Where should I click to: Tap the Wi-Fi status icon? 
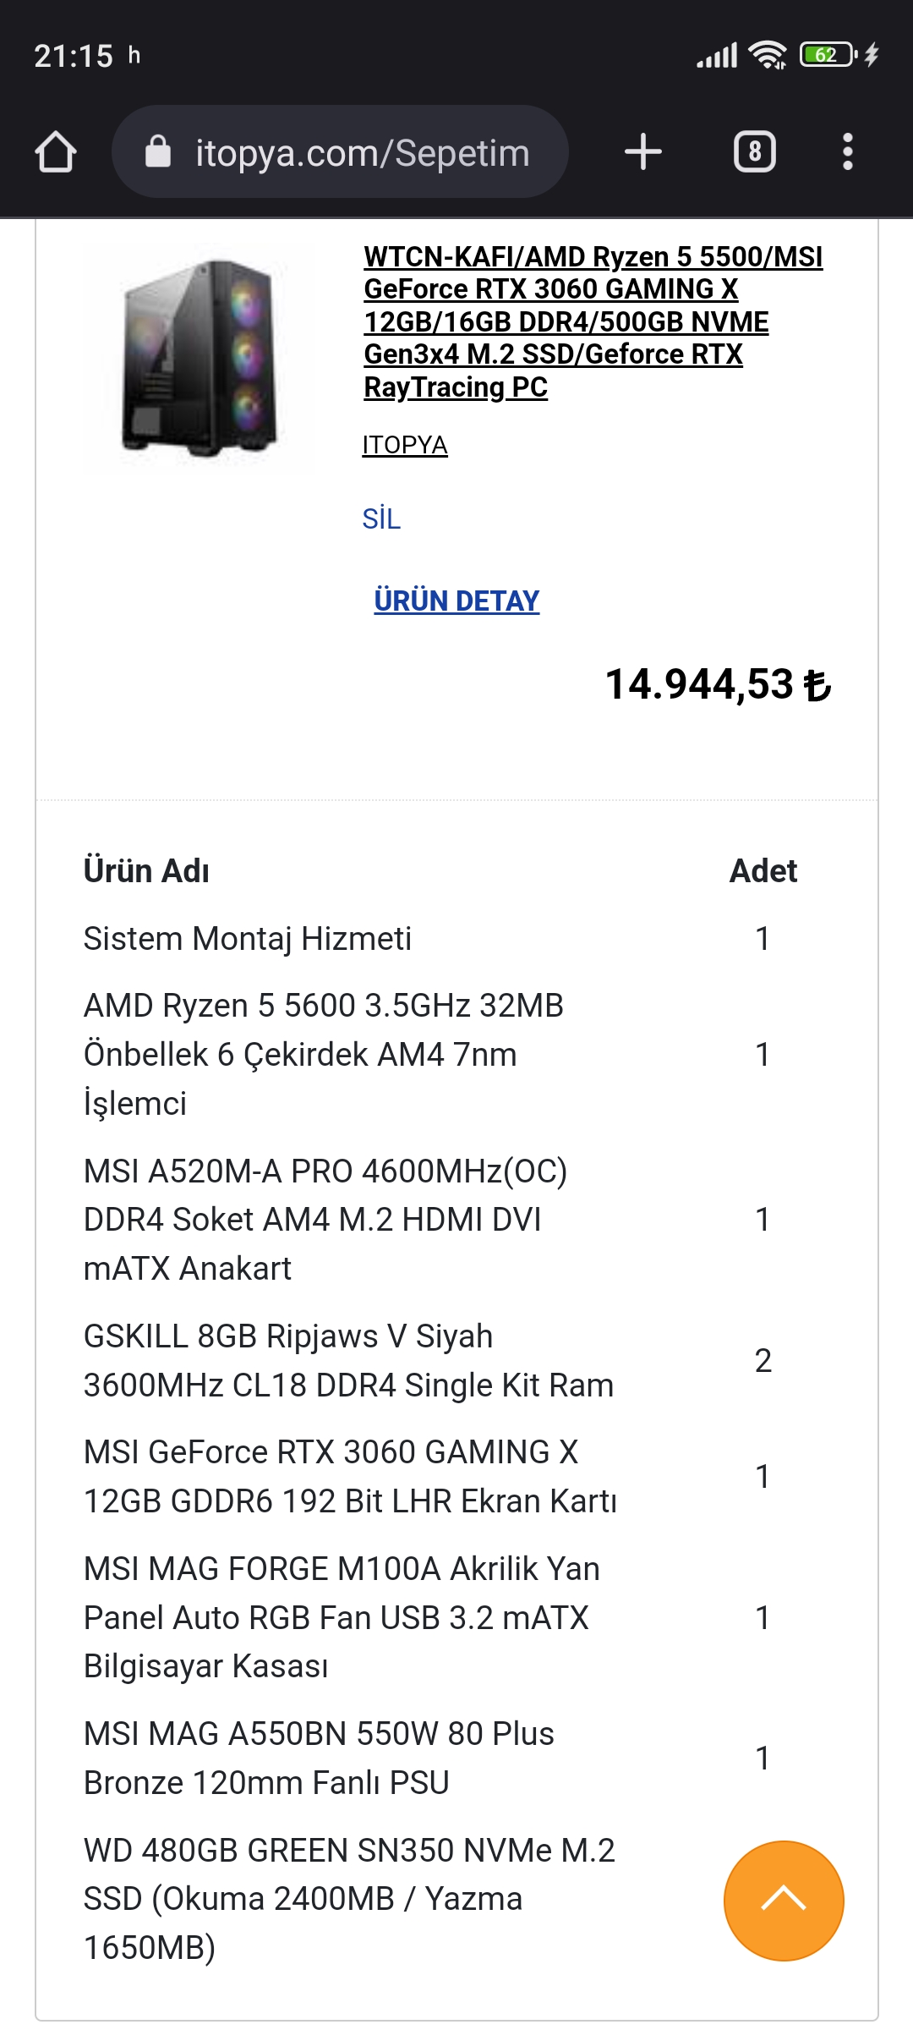[768, 56]
